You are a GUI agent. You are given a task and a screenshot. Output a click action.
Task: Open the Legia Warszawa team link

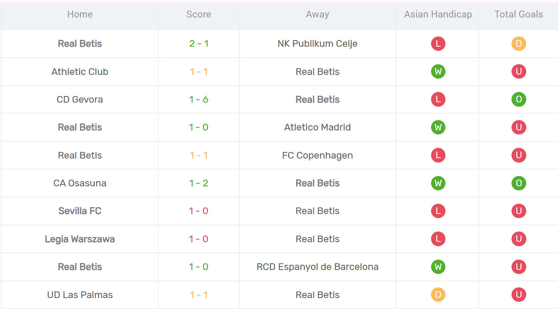pyautogui.click(x=80, y=239)
